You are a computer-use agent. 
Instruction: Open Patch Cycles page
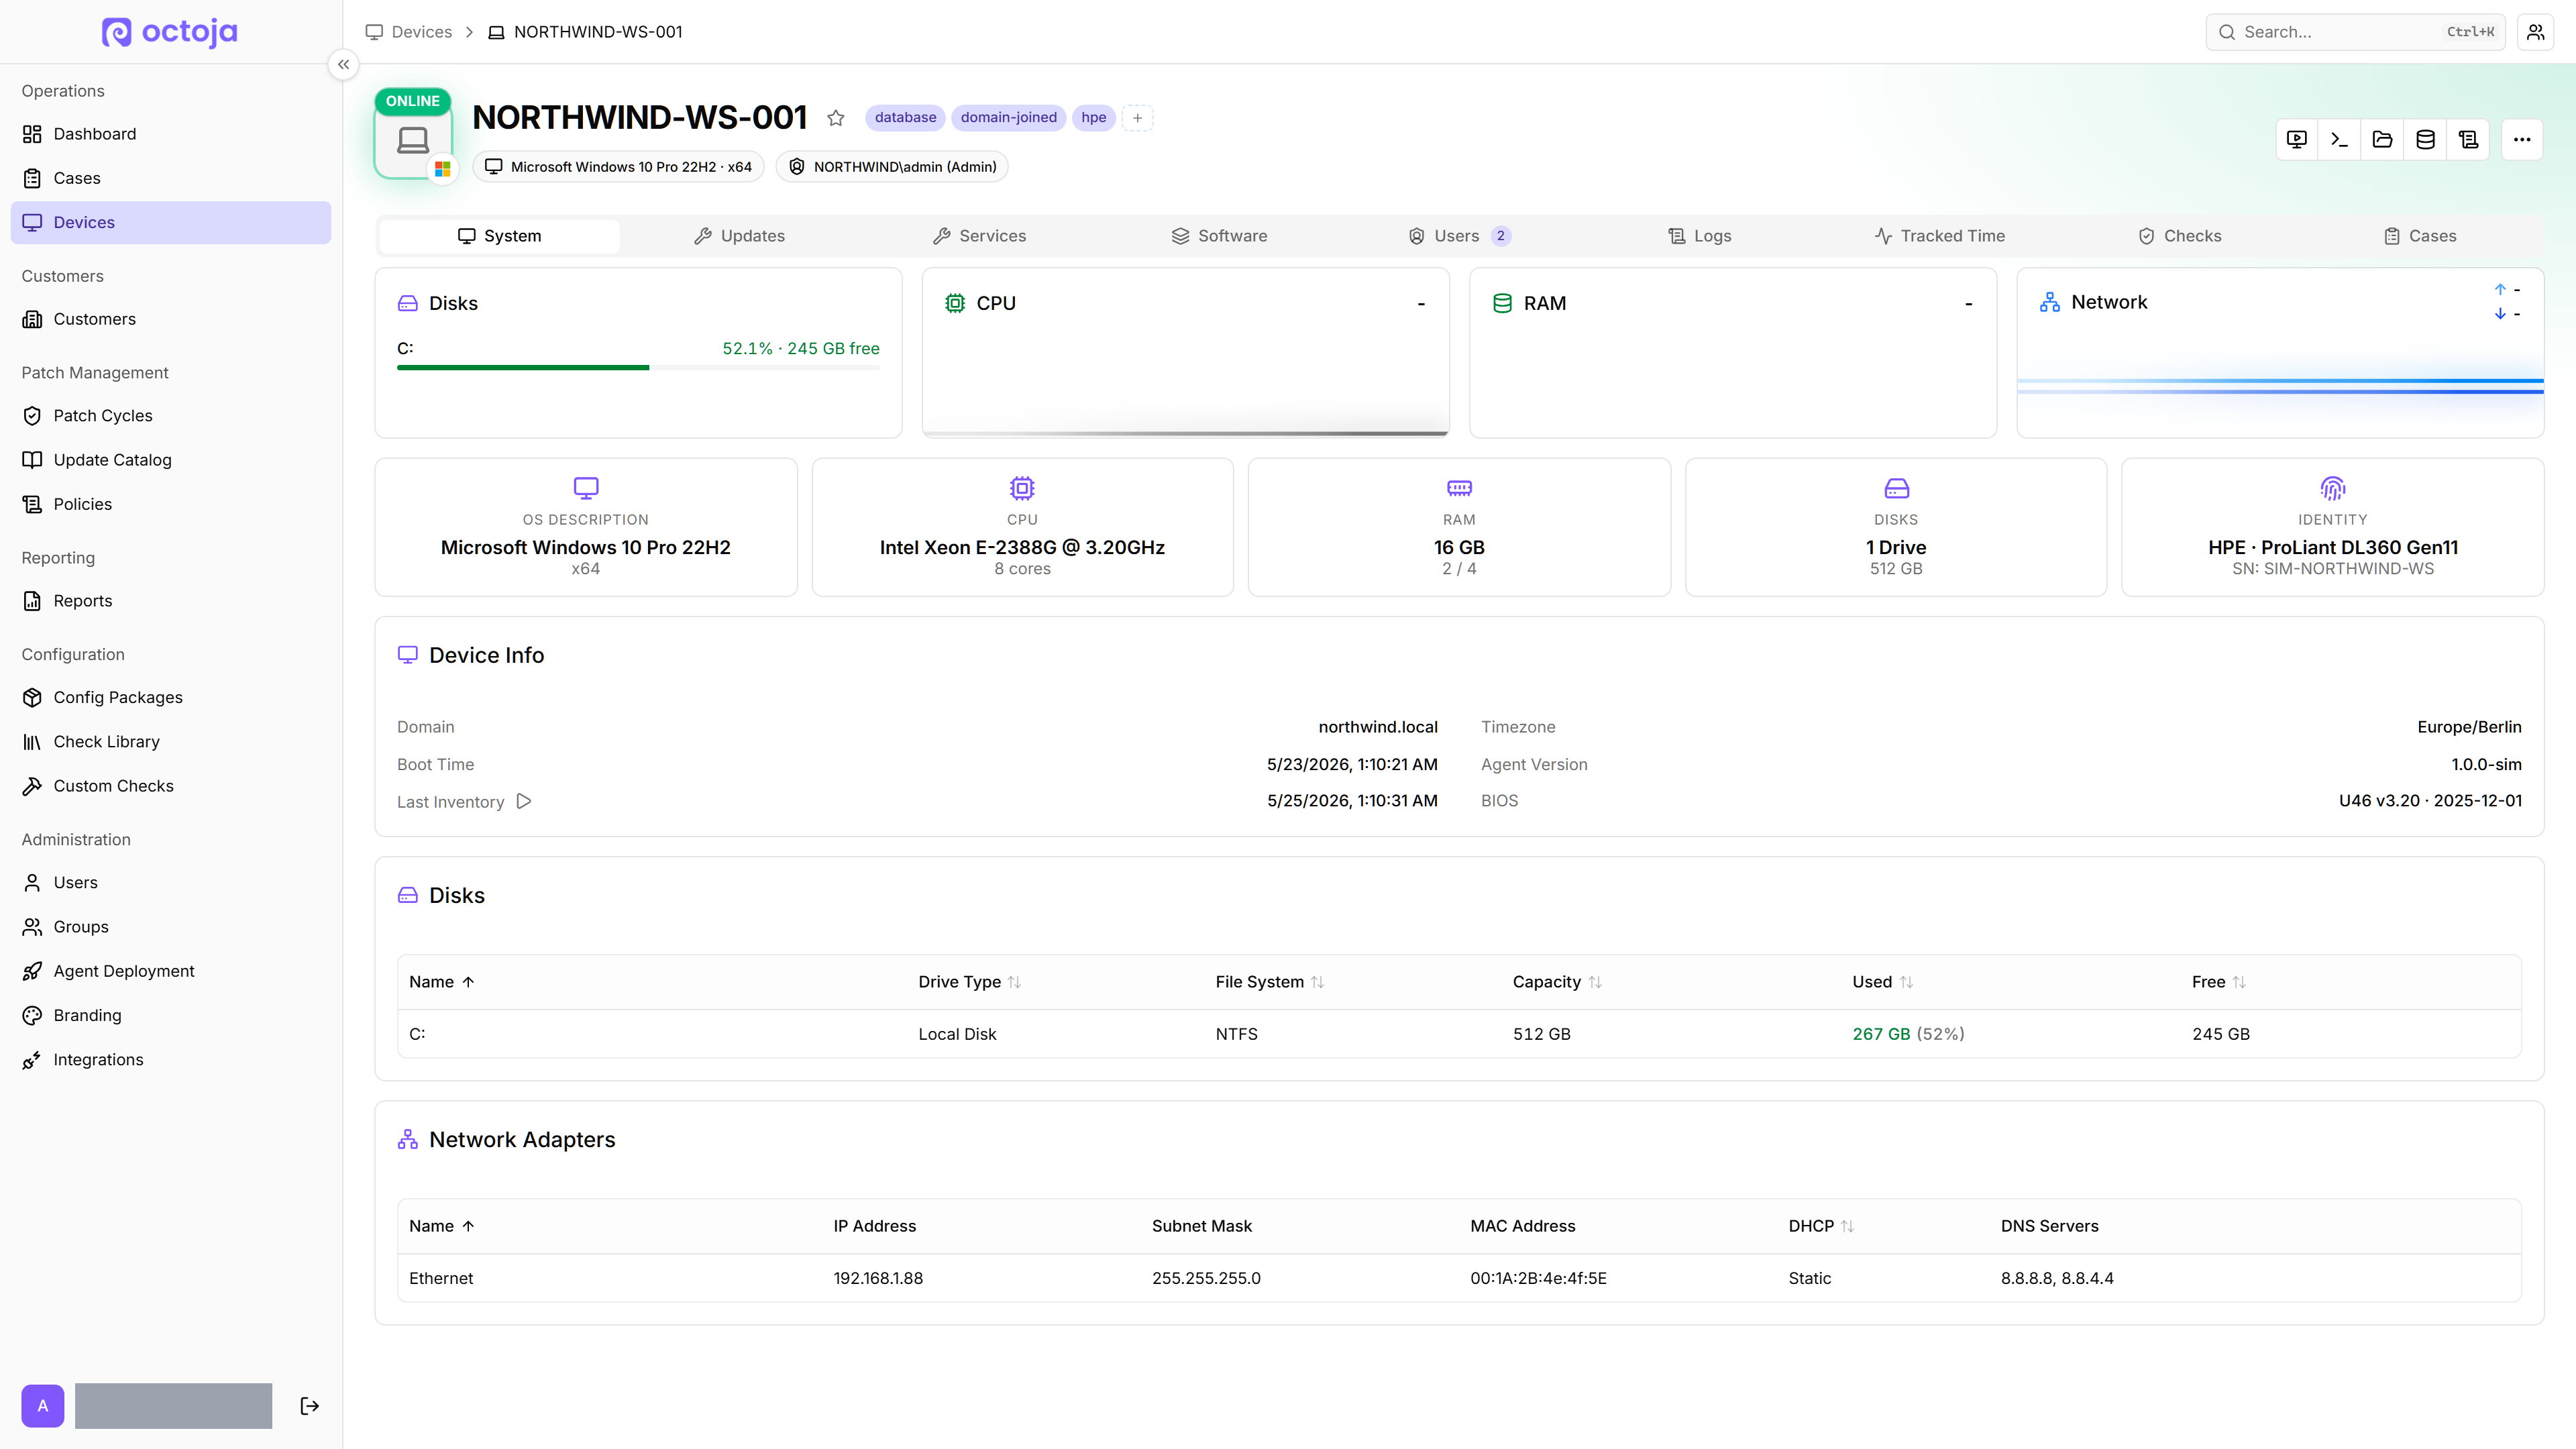[171, 416]
